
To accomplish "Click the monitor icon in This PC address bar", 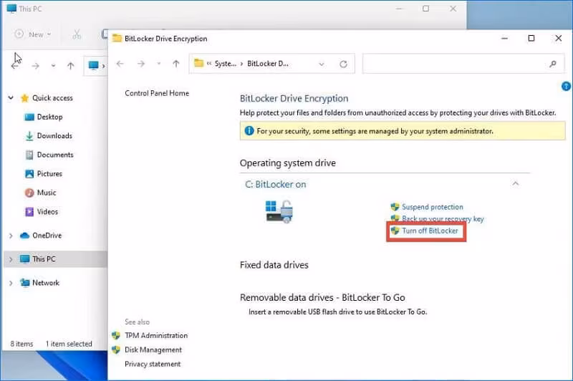I will (94, 65).
